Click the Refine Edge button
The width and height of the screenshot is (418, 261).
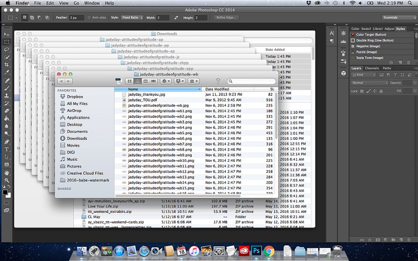(x=226, y=18)
